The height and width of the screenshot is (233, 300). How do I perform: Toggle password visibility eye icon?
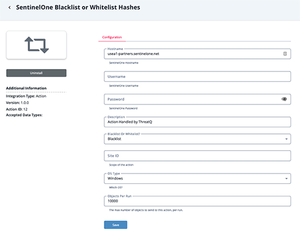tap(284, 99)
